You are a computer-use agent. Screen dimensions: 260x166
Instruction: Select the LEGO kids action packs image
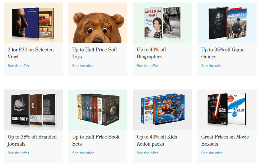pyautogui.click(x=162, y=110)
